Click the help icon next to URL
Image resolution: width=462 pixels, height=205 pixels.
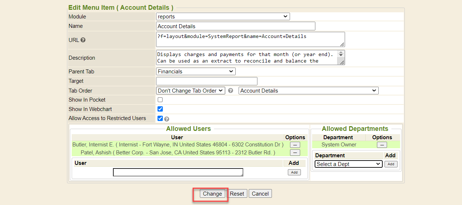coord(83,40)
